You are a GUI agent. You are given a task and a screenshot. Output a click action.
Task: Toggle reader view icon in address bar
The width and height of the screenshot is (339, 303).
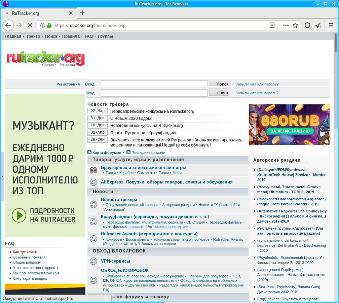point(272,25)
